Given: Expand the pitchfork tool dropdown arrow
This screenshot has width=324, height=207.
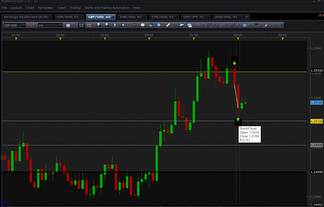Looking at the screenshot, I should coord(204,25).
